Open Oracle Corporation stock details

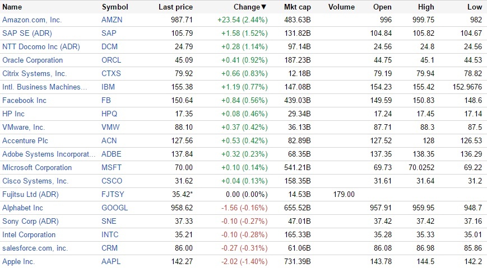pyautogui.click(x=33, y=60)
